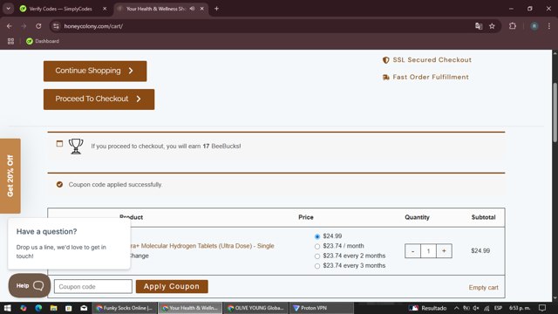Click 'Coupon code applied successfully.' message
The image size is (558, 314).
click(x=115, y=184)
